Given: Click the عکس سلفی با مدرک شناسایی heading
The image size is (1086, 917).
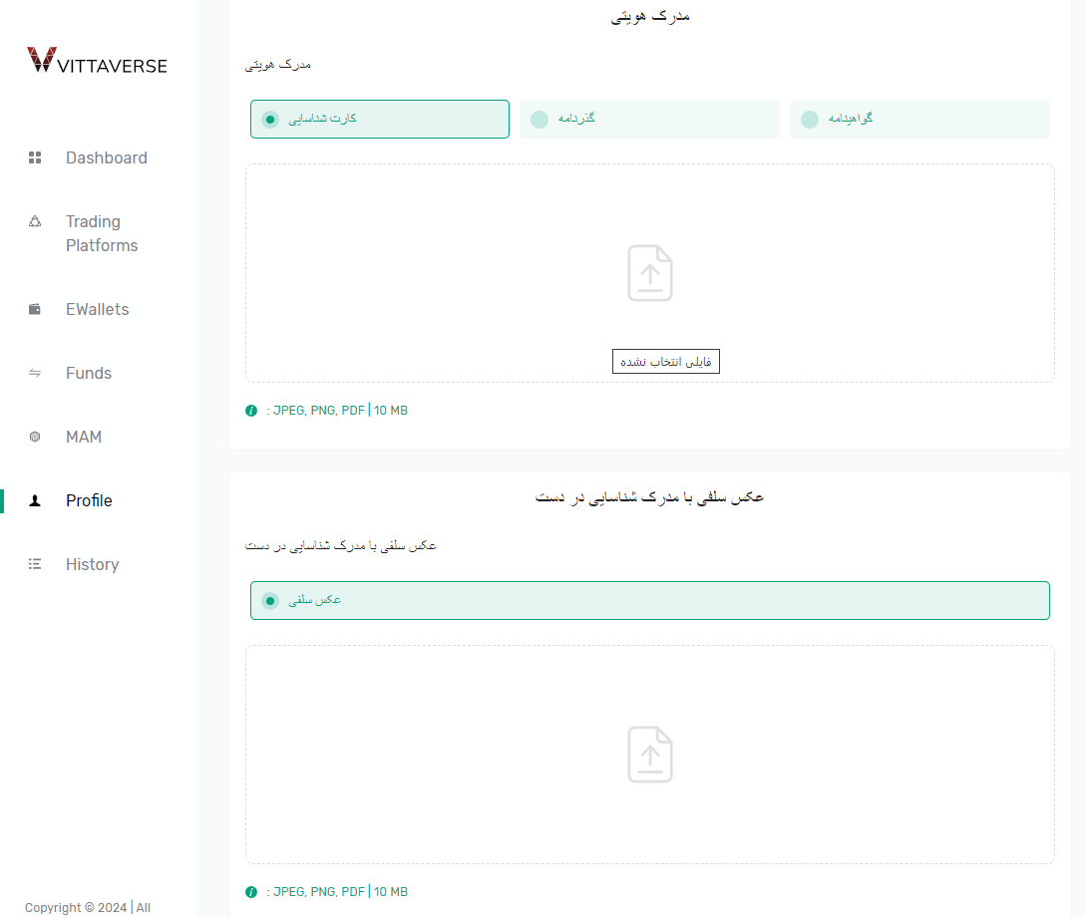Looking at the screenshot, I should [x=649, y=497].
